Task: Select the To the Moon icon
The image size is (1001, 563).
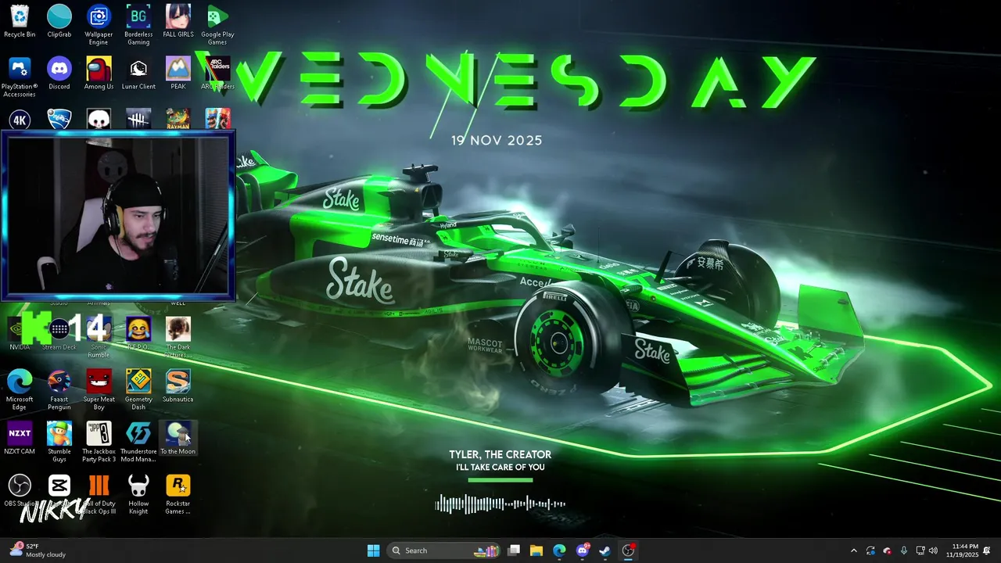Action: tap(178, 438)
